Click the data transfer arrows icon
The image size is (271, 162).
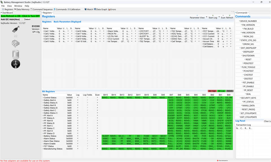click(x=16, y=36)
